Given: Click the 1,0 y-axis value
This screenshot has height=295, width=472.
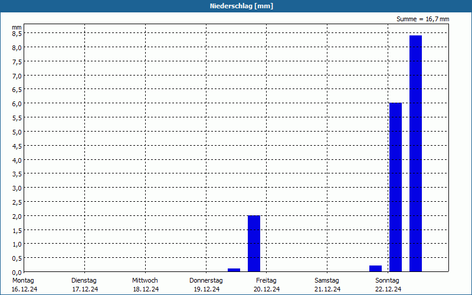Looking at the screenshot, I should coord(17,244).
